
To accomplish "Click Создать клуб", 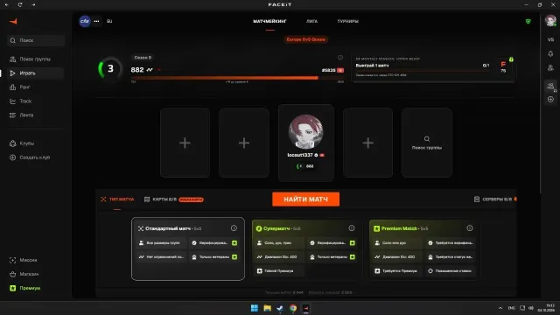I will (x=35, y=157).
